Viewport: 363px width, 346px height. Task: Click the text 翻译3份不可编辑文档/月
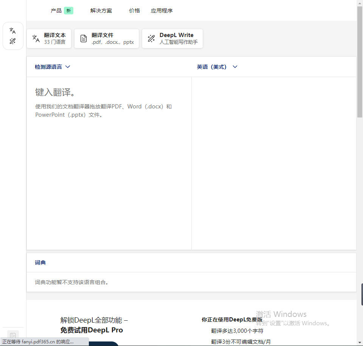click(x=241, y=342)
